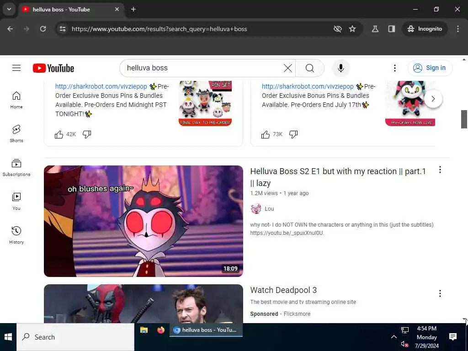The width and height of the screenshot is (468, 351).
Task: Open a new browser tab
Action: tap(133, 9)
